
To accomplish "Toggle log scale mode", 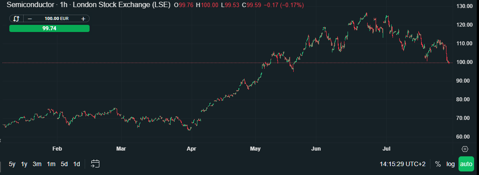I will point(450,164).
